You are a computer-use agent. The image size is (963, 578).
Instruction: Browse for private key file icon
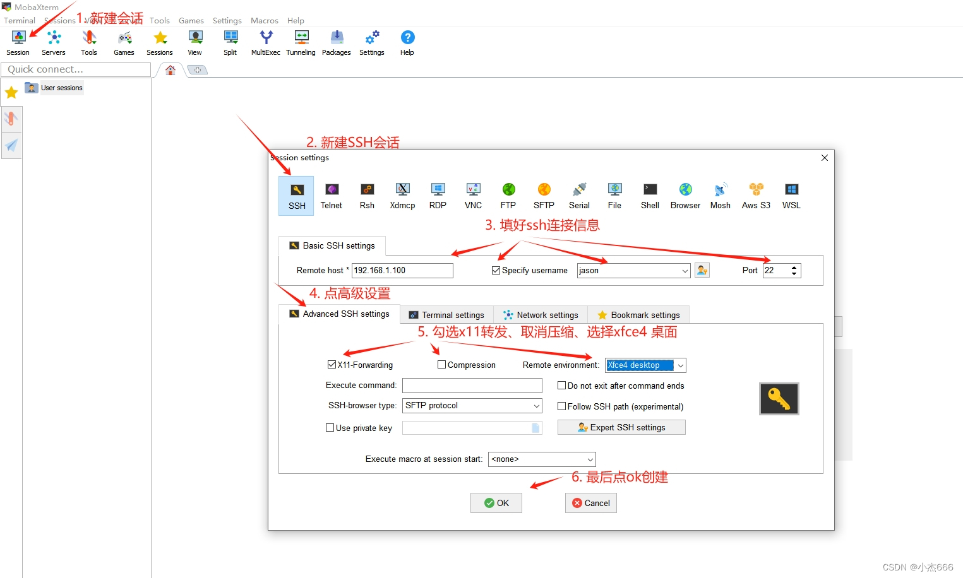(535, 428)
